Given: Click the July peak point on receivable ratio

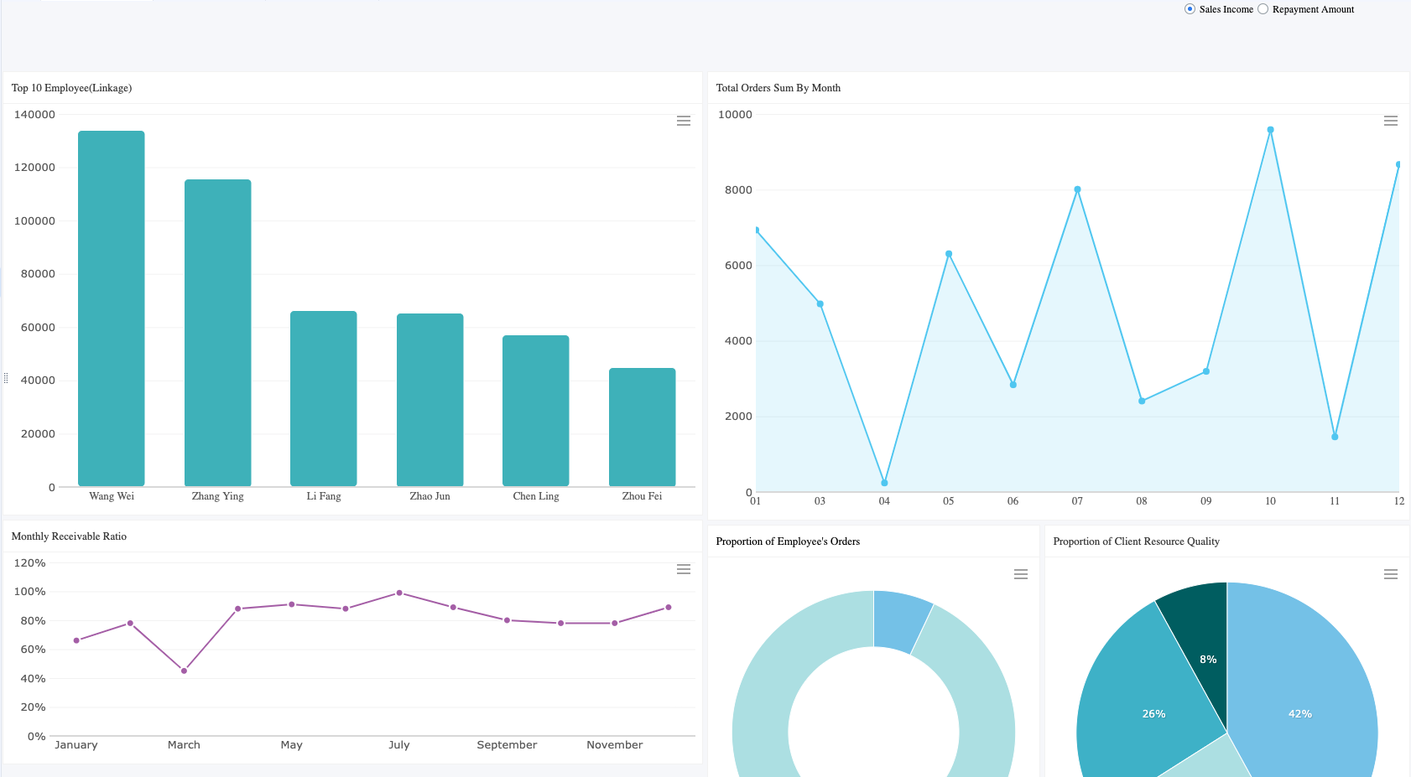Looking at the screenshot, I should click(x=399, y=593).
